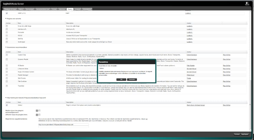Viewport: 254px width, 140px height.
Task: Open the Avancé tab
Action: click(x=78, y=9)
